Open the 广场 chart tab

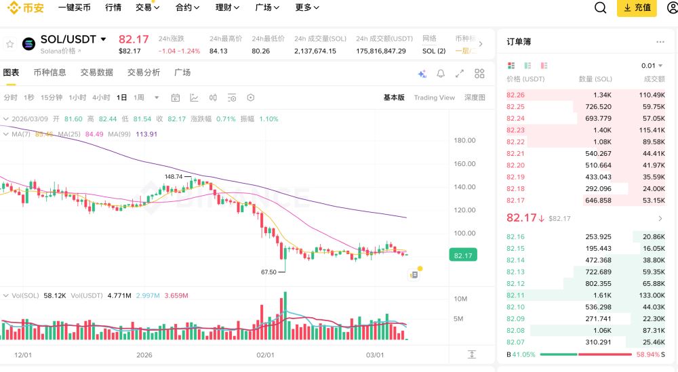182,73
